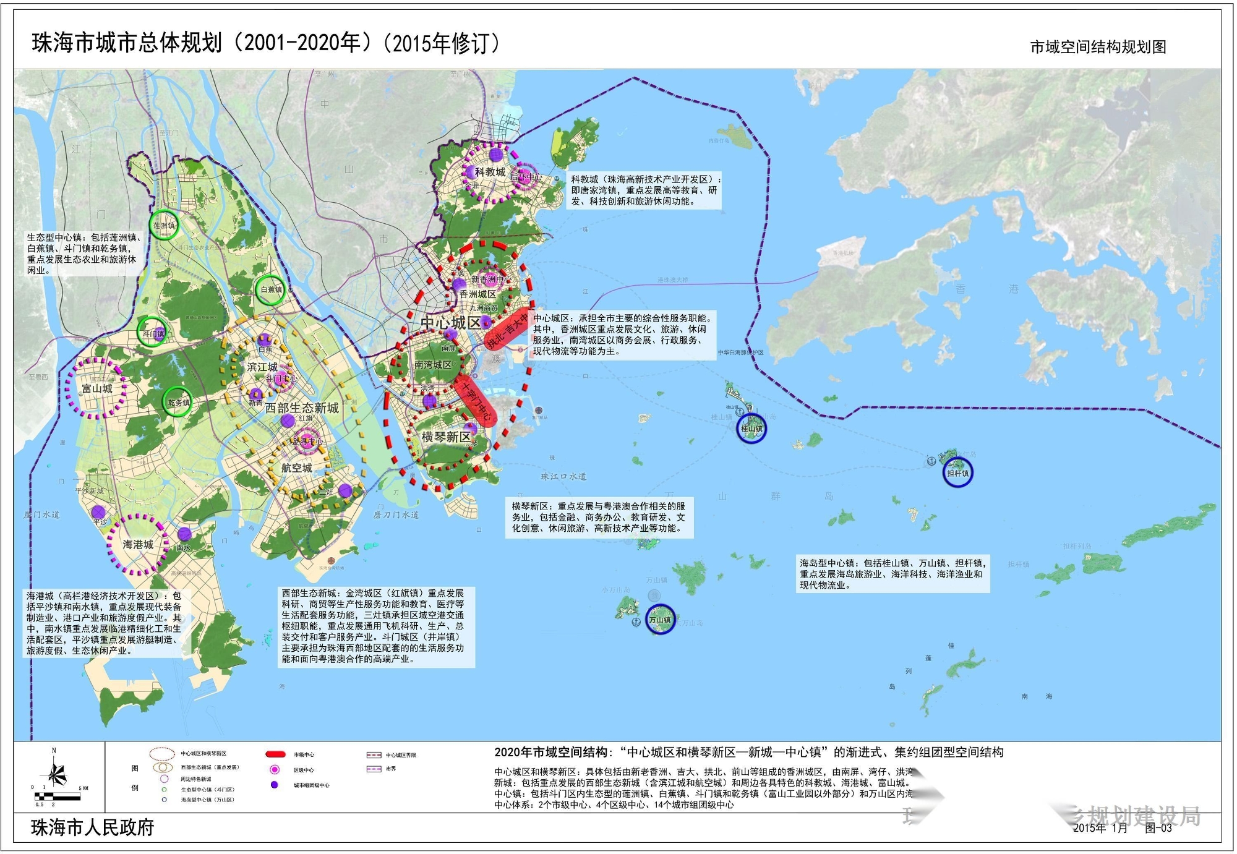Click the red 市级中心 legend swatch
1237x854 pixels.
275,754
